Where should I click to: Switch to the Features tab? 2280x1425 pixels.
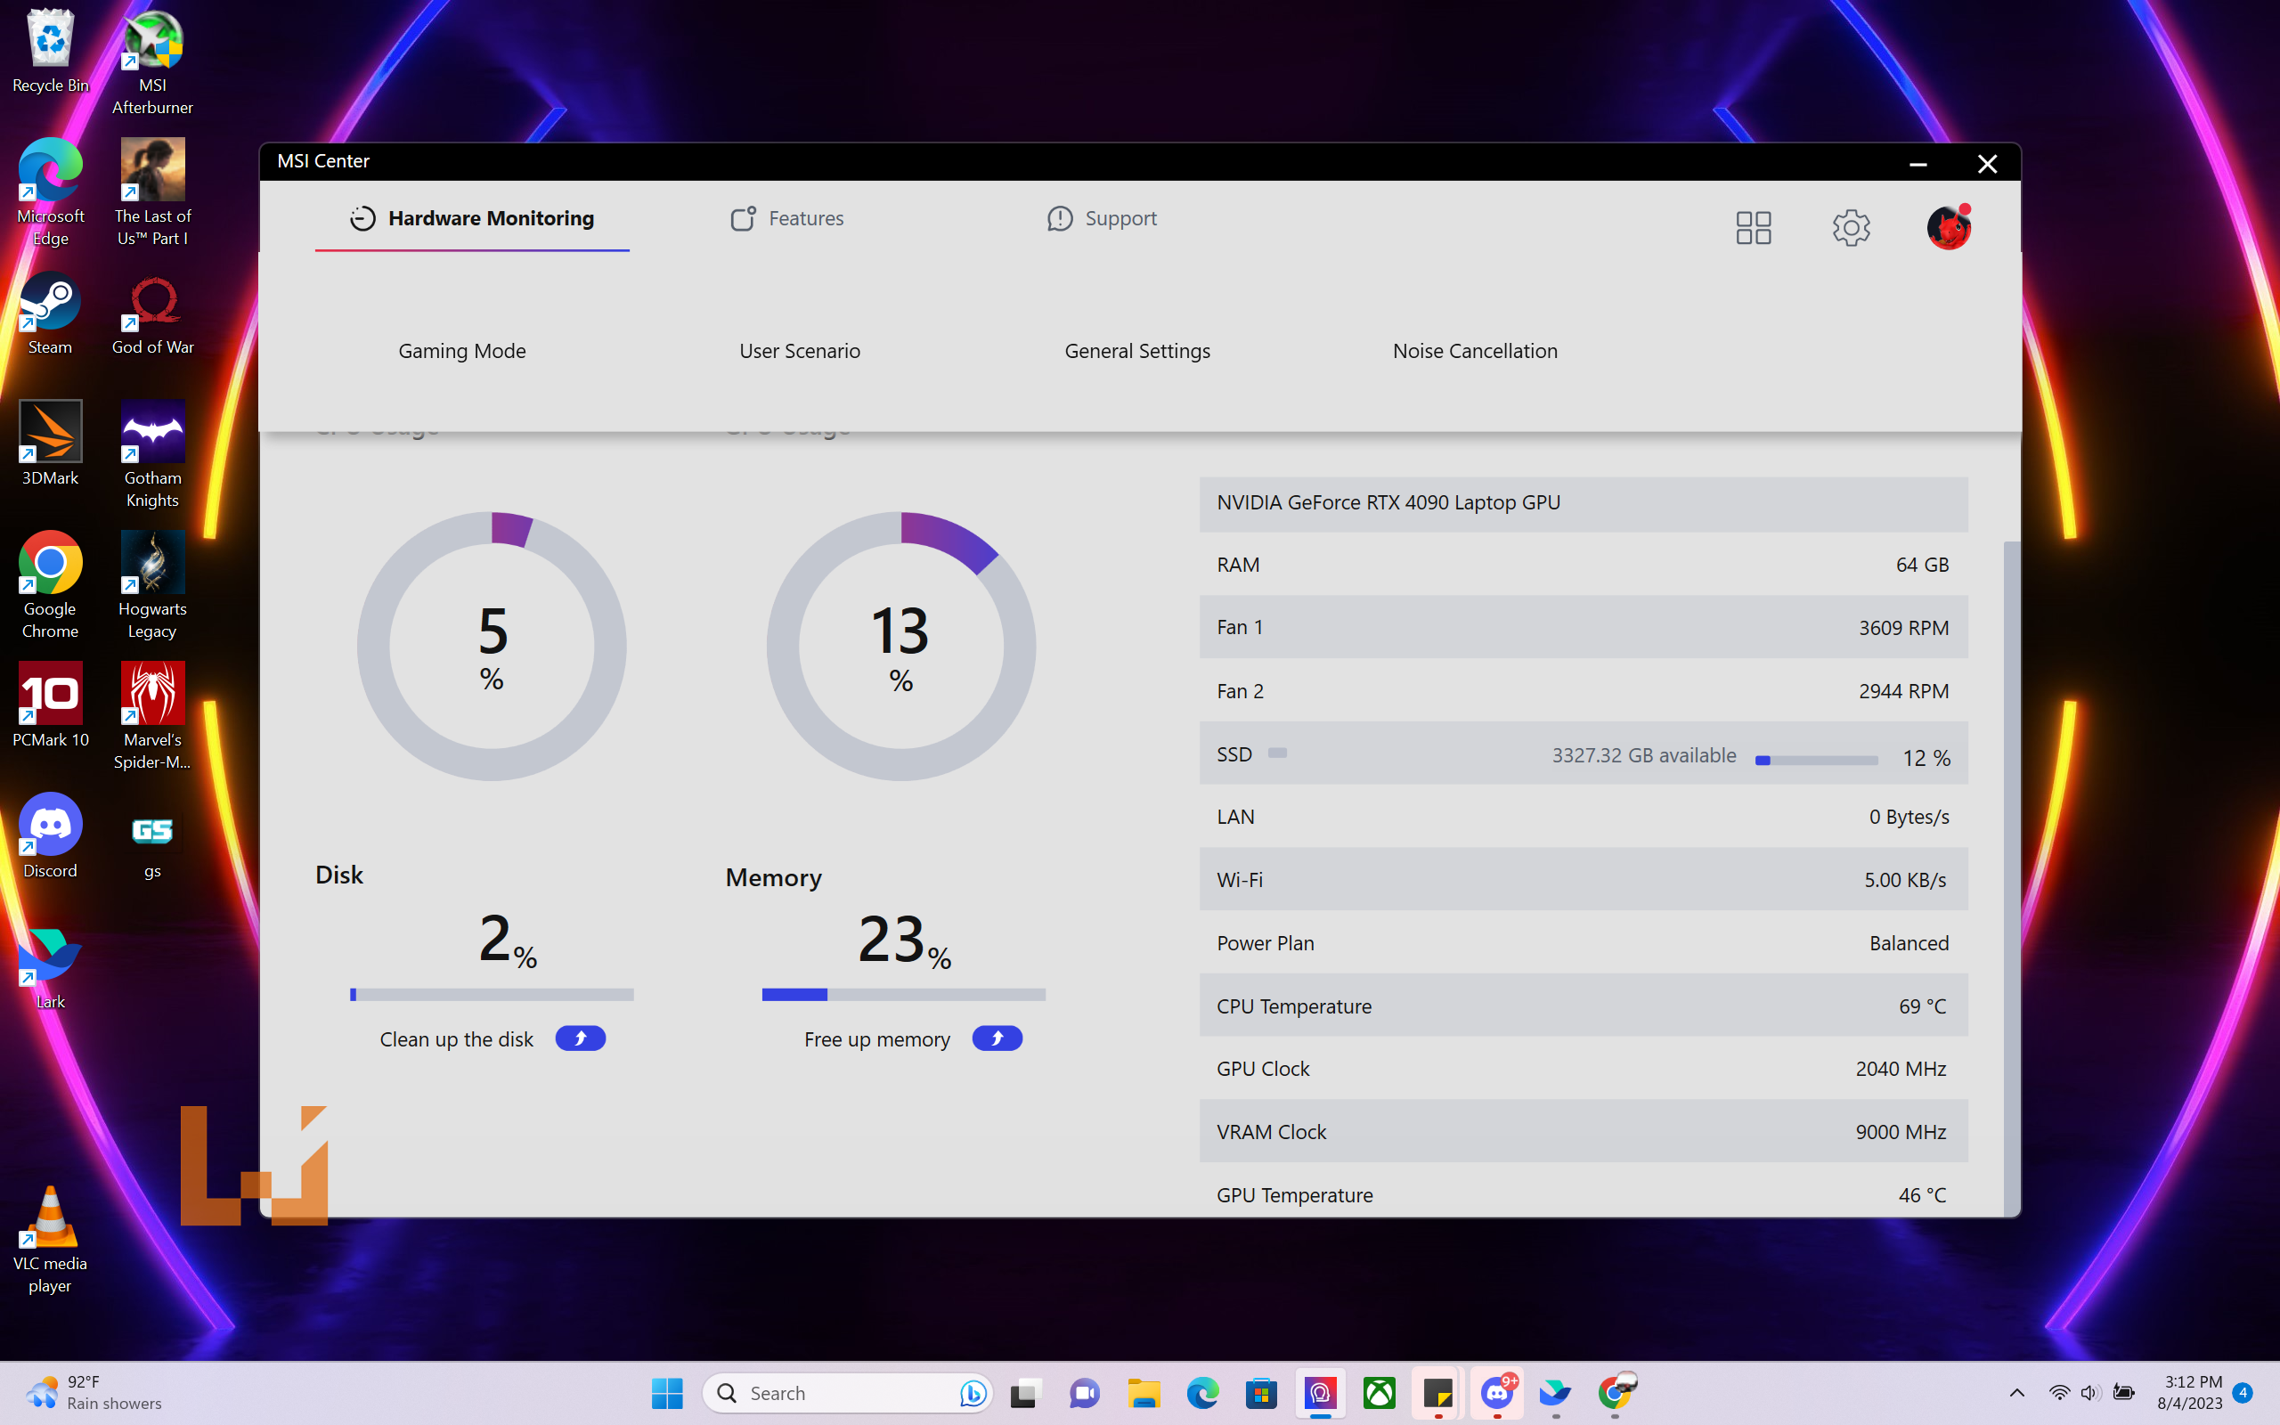(786, 219)
